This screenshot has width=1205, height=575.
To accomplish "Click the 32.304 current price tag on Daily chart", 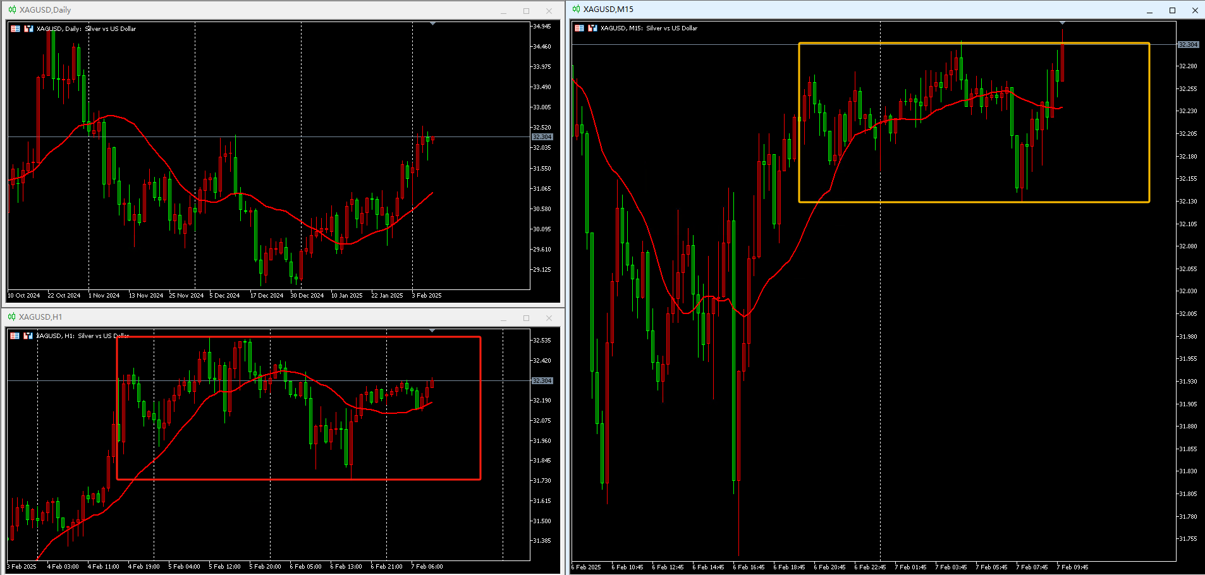I will coord(542,137).
